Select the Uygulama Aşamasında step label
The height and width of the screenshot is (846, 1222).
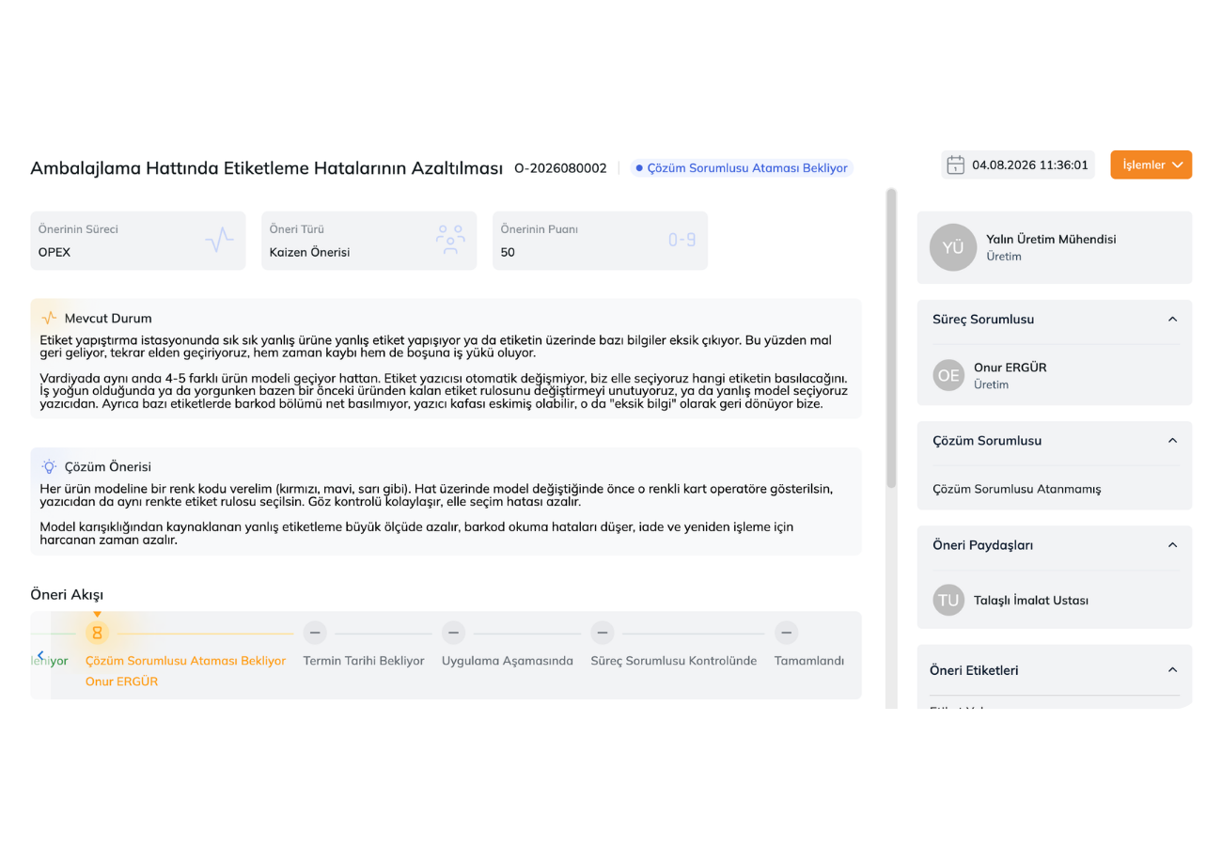click(508, 661)
